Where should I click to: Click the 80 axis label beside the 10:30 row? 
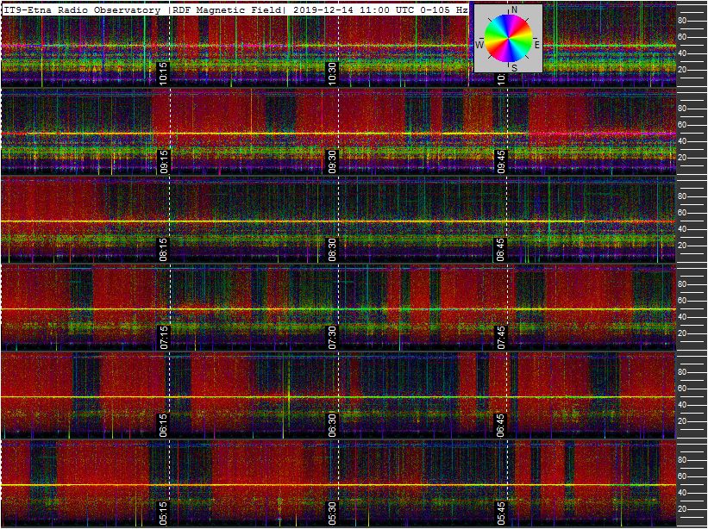coord(683,21)
